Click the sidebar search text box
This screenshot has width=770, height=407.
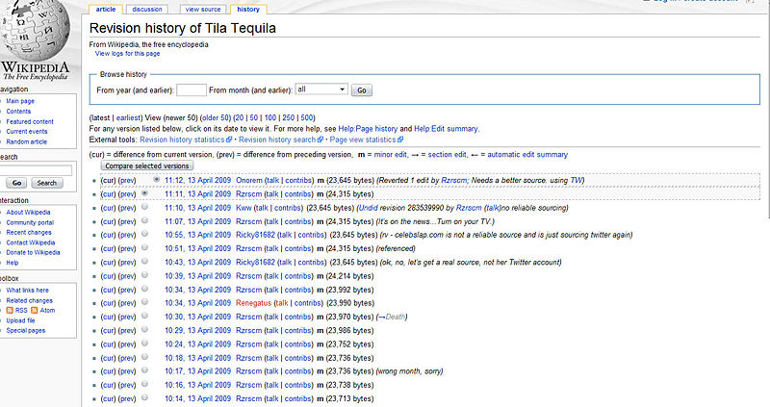[36, 169]
